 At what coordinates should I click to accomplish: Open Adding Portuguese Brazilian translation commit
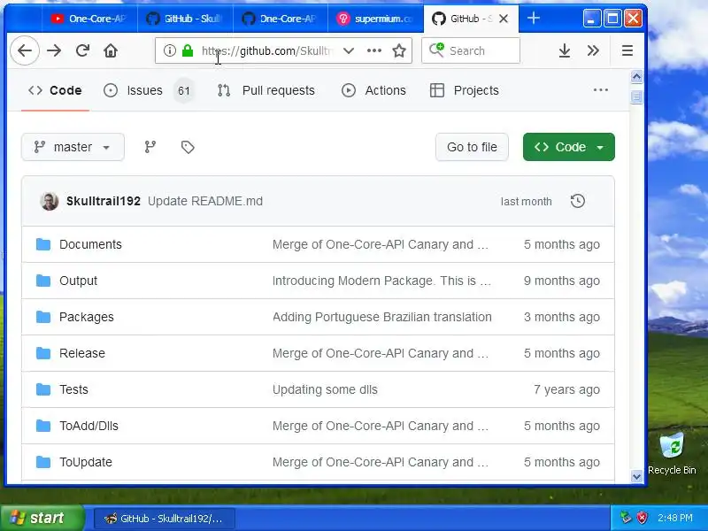(382, 317)
